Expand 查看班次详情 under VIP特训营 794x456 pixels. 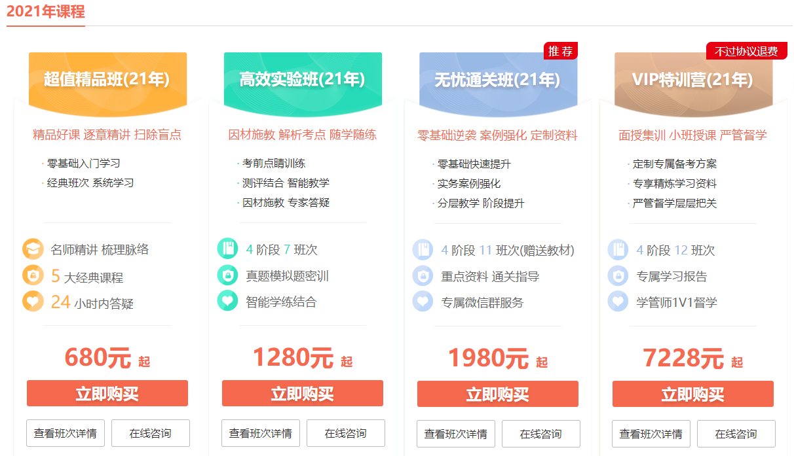pyautogui.click(x=651, y=433)
